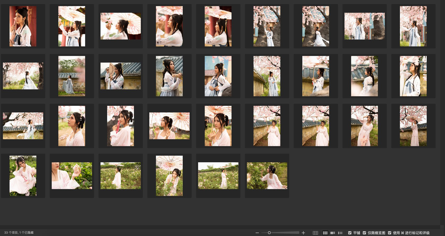Select the close-up folding fan landscape photo

pyautogui.click(x=121, y=76)
